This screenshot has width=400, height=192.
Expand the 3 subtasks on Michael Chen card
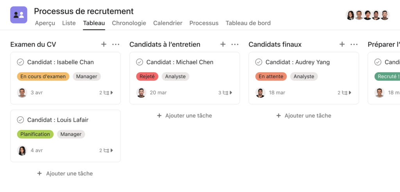(225, 93)
